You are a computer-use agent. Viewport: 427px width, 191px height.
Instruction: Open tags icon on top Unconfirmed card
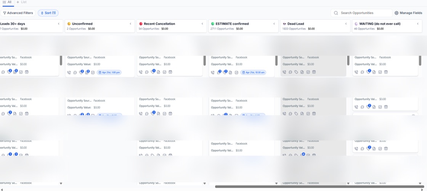[81, 72]
